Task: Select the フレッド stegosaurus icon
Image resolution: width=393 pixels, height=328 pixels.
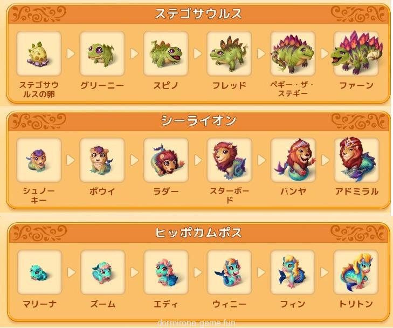Action: pos(229,53)
